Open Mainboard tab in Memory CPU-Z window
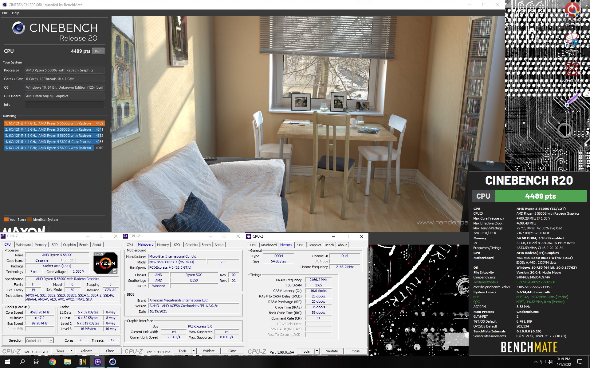590x368 pixels. click(269, 245)
